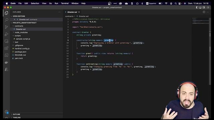This screenshot has height=120, width=214.
Task: Click the setGreeting function name
Action: (92, 64)
